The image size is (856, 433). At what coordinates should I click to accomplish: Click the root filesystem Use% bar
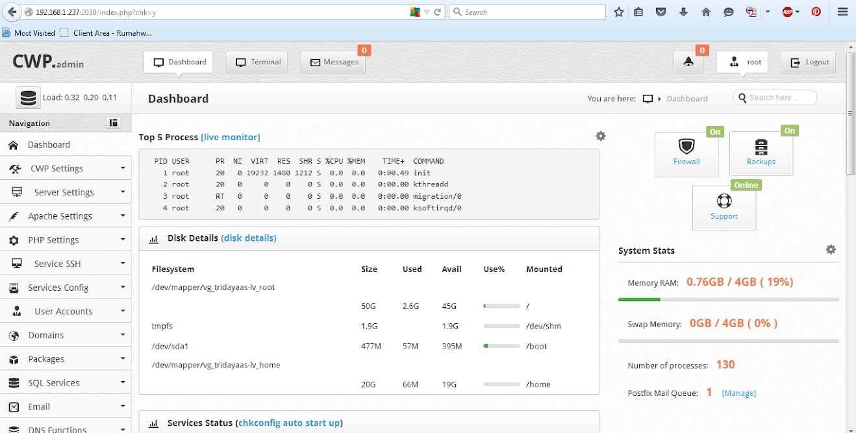coord(501,306)
